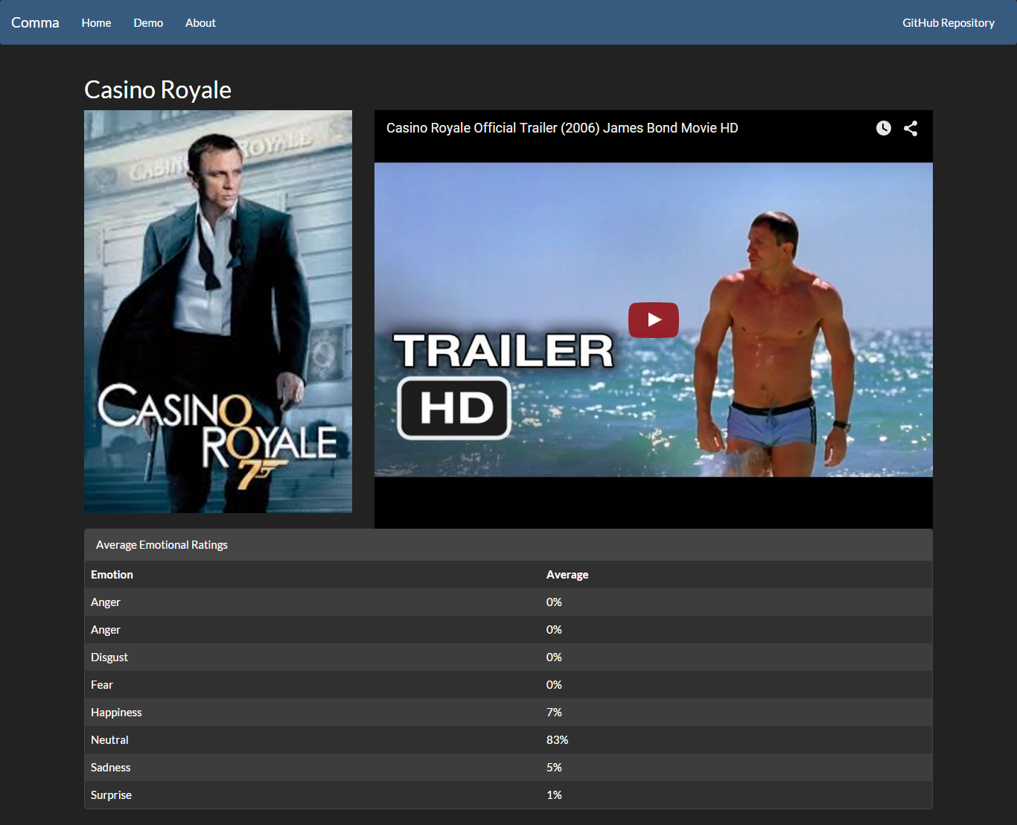Click the 1% Surprise average value
Screen dimensions: 1017x825
(554, 795)
